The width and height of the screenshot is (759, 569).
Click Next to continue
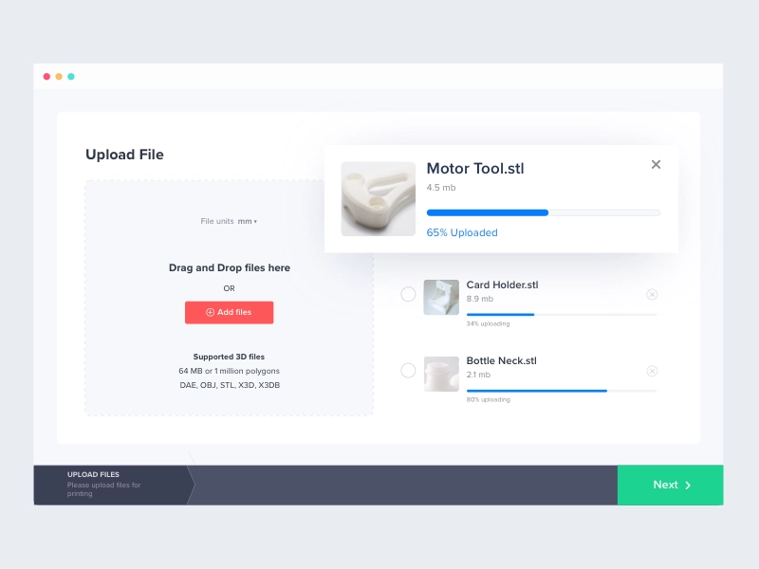(x=670, y=485)
